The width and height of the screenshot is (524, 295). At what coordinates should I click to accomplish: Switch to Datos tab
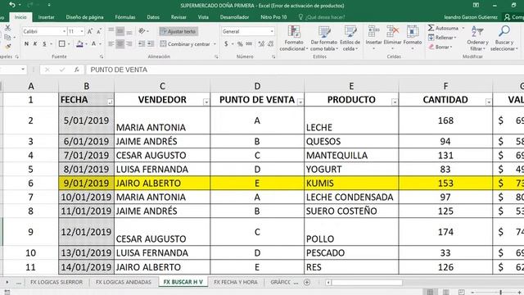point(153,17)
